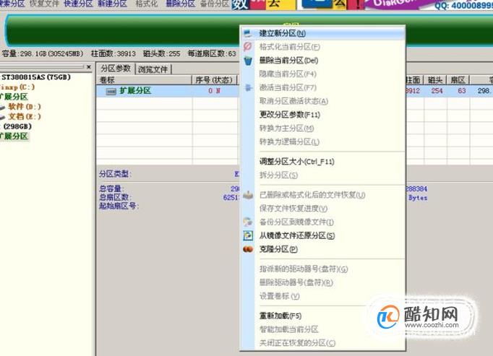
Task: Click the 克隆分区 icon
Action: pyautogui.click(x=248, y=249)
